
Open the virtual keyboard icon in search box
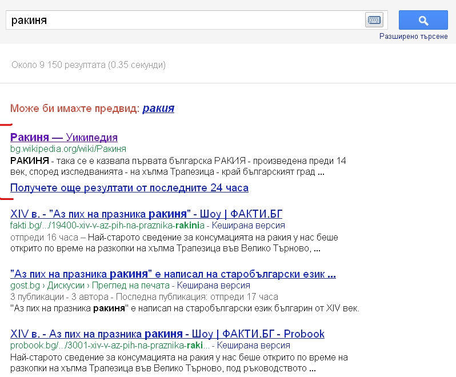click(374, 20)
